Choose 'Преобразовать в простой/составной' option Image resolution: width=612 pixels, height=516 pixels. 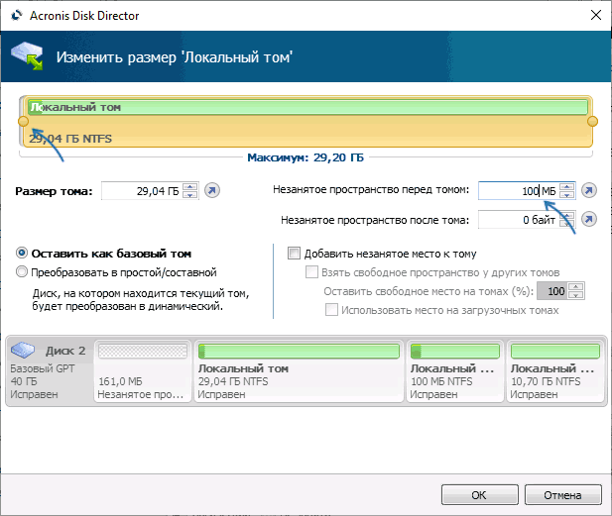coord(22,271)
